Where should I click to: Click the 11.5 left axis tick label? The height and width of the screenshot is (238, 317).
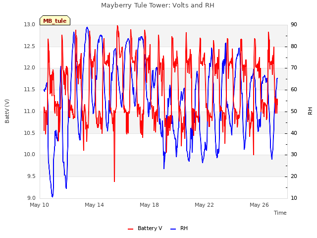pos(30,89)
